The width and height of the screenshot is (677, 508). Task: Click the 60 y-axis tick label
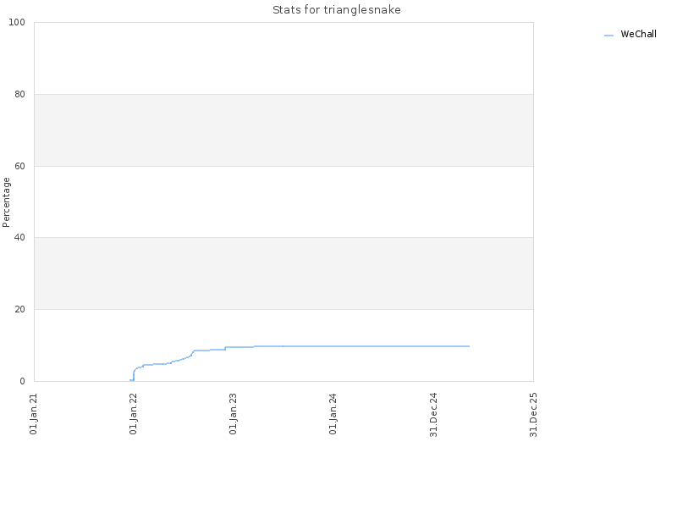(x=19, y=166)
